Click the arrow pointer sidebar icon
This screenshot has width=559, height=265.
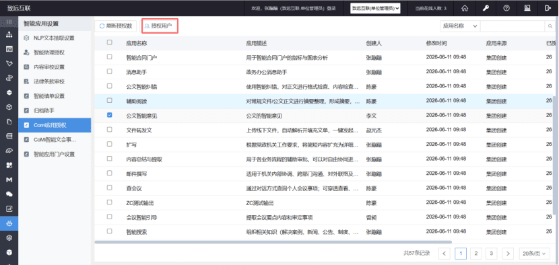coord(9,63)
